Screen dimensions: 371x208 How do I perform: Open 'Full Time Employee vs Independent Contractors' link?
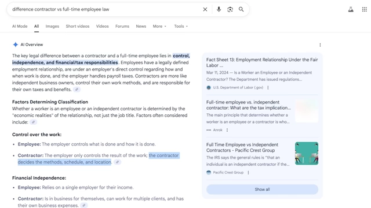[x=242, y=147]
